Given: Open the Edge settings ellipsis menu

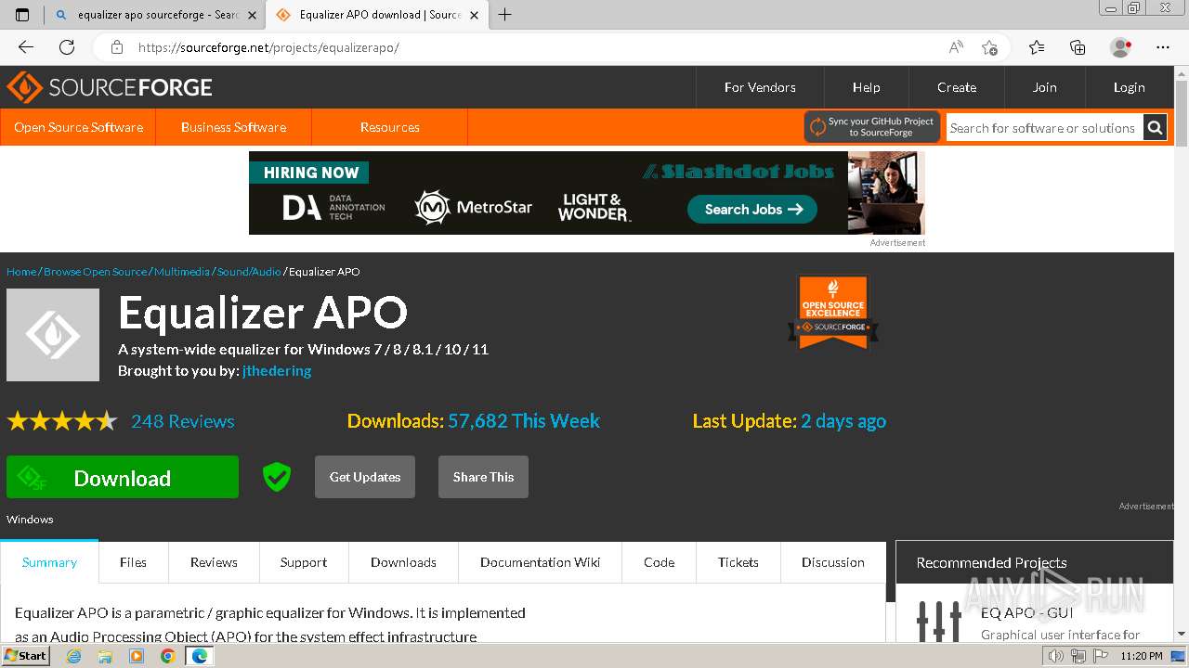Looking at the screenshot, I should click(1163, 47).
